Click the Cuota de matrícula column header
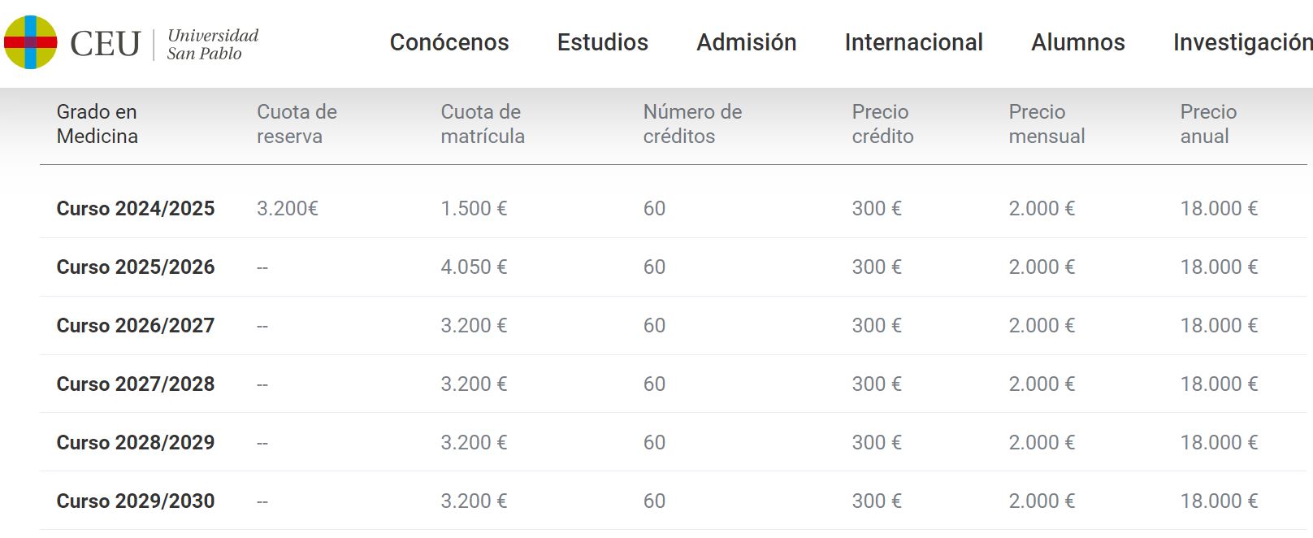 483,124
